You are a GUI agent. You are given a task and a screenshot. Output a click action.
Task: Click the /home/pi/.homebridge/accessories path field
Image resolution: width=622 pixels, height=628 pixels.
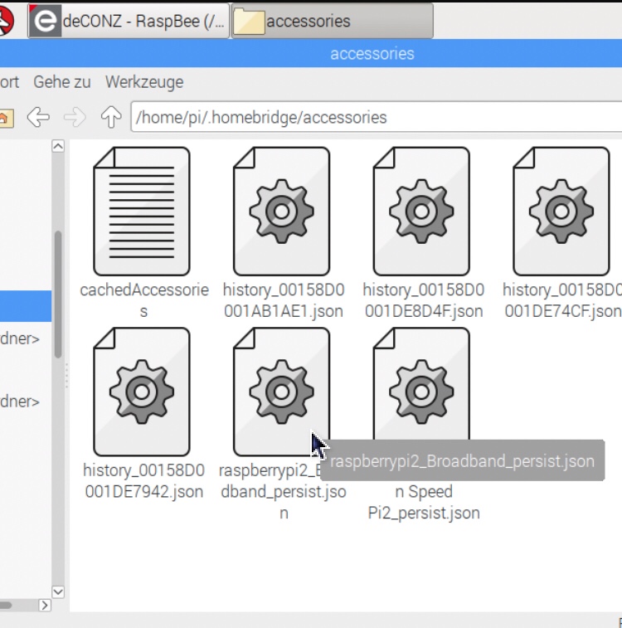(373, 117)
